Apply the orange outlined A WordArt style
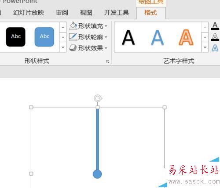The image size is (220, 188). point(186,37)
